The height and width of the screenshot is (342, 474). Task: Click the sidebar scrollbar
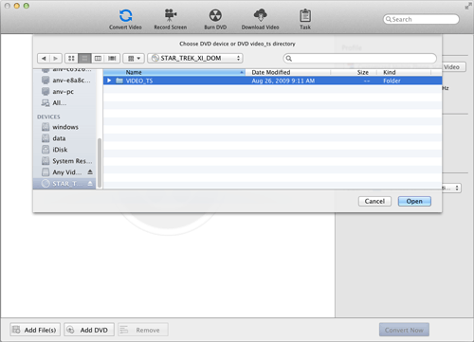coord(100,163)
